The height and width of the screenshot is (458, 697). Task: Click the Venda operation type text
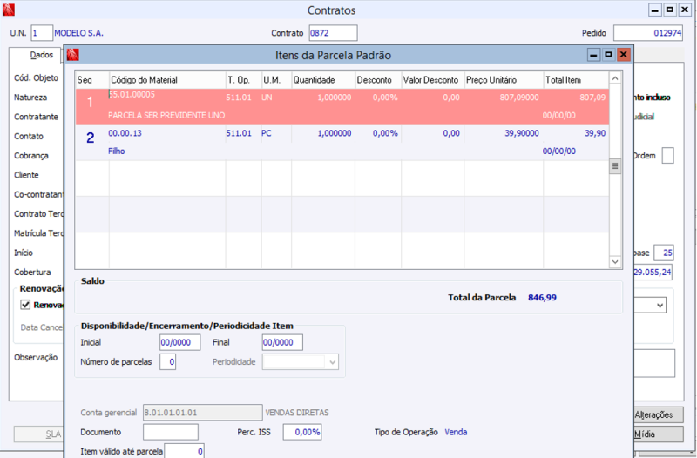click(456, 432)
